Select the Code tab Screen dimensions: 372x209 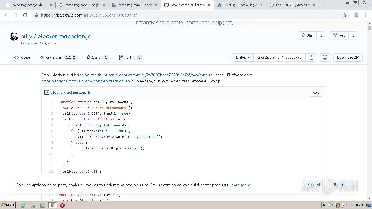pyautogui.click(x=22, y=57)
